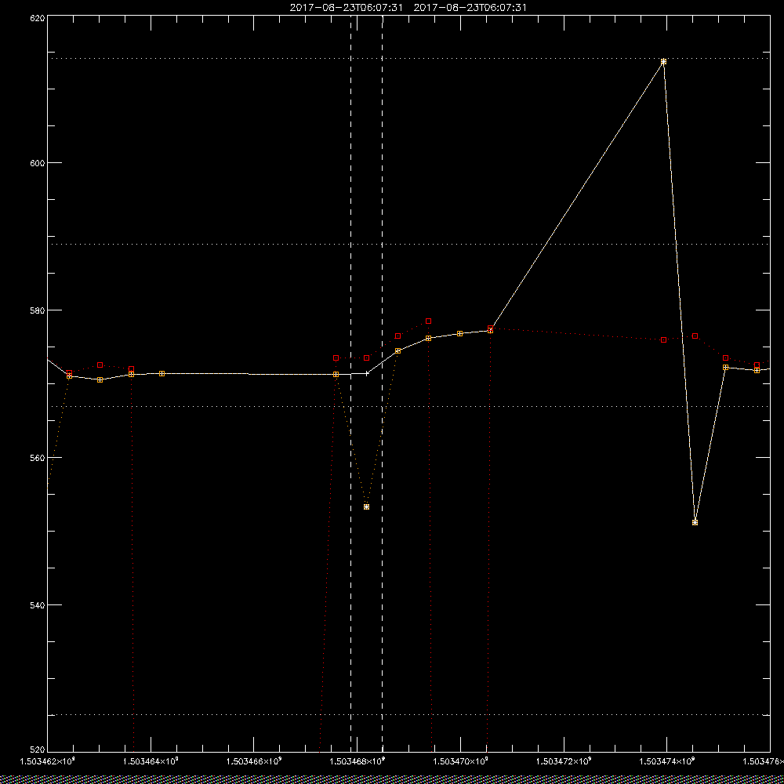This screenshot has height=784, width=784.
Task: Click the right 2017-08-23T06:07:31 title timestamp
Action: tap(470, 8)
